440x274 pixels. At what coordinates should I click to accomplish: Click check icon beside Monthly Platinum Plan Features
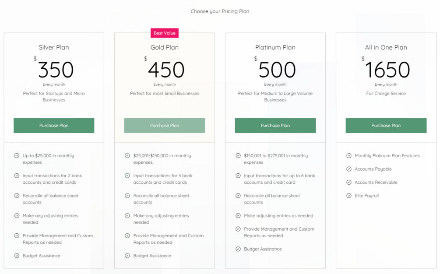pyautogui.click(x=349, y=155)
